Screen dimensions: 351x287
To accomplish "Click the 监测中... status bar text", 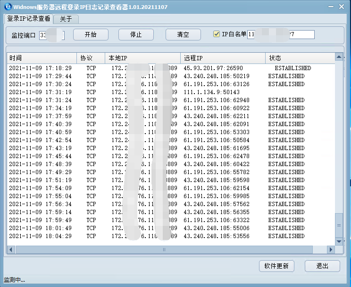I will tap(14, 280).
